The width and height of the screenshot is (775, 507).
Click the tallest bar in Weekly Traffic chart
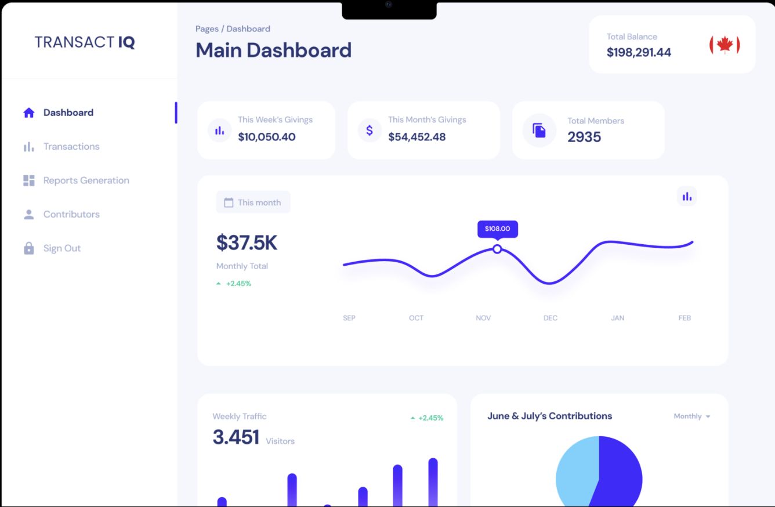click(433, 481)
